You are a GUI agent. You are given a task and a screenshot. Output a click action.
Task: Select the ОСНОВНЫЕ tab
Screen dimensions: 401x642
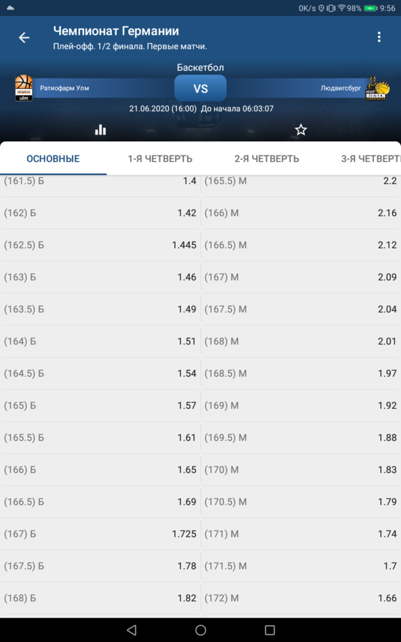(53, 159)
